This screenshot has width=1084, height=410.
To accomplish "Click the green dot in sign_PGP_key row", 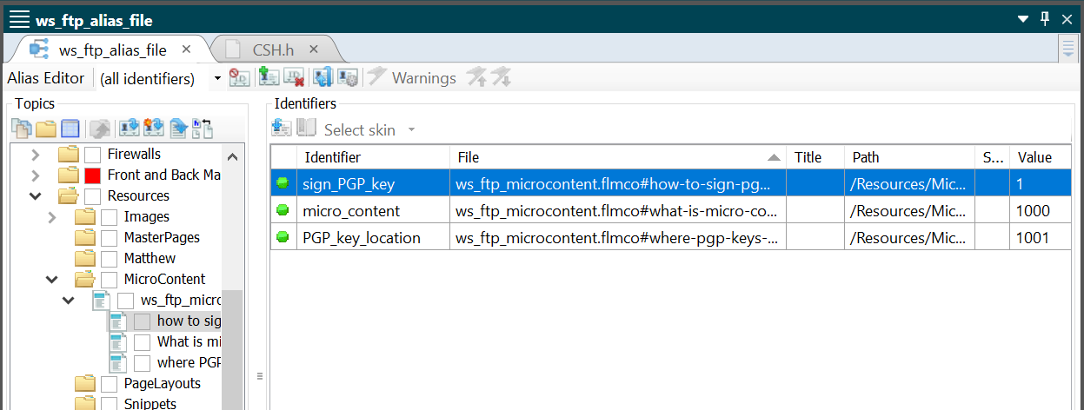I will pyautogui.click(x=283, y=183).
